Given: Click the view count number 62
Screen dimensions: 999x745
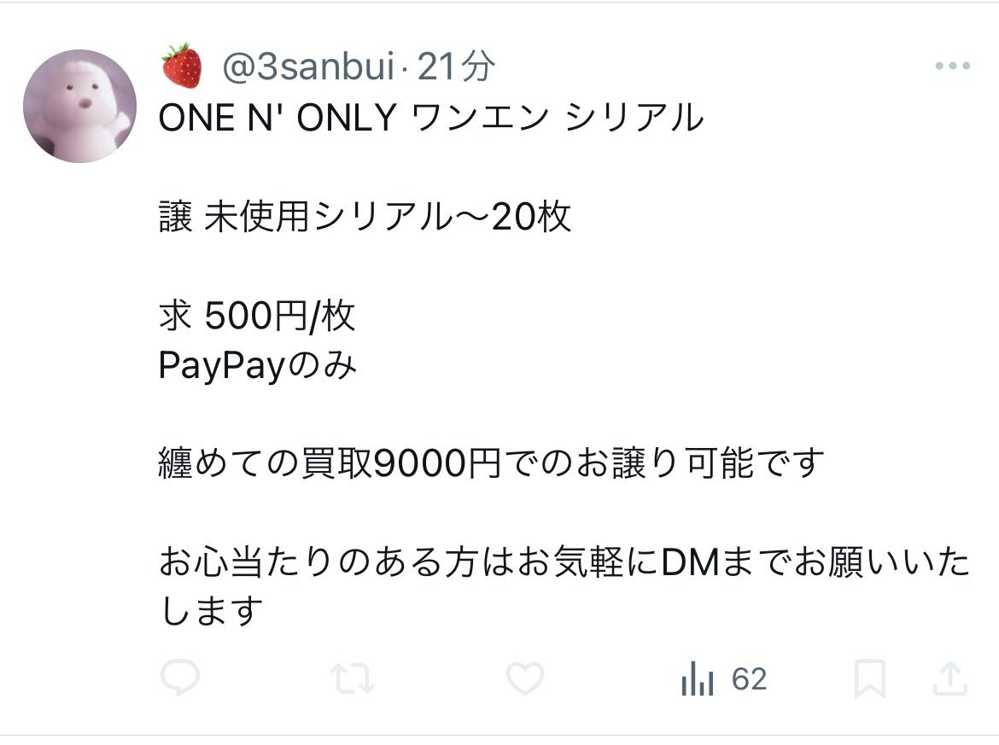Looking at the screenshot, I should click(x=750, y=679).
